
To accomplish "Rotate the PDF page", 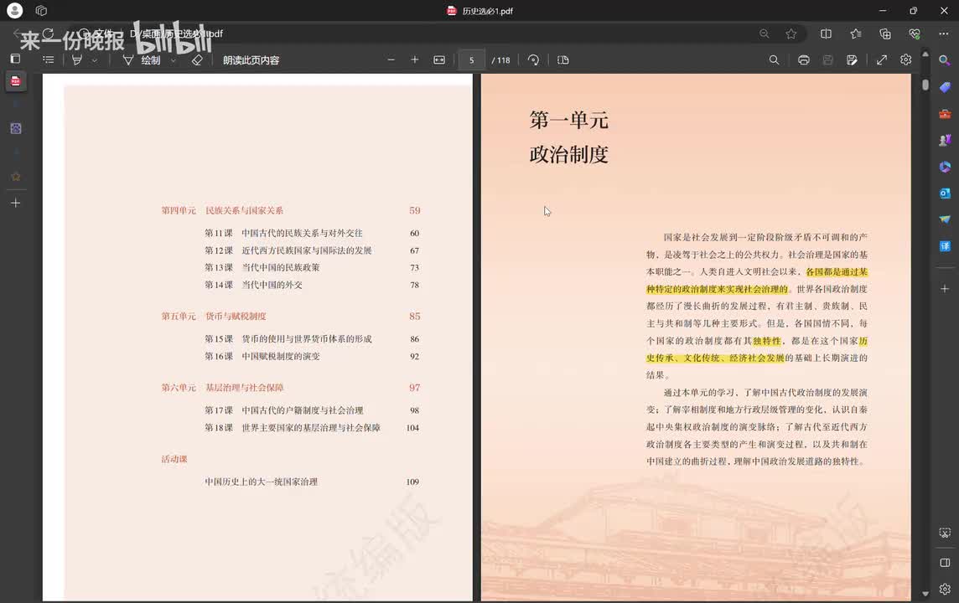I will [533, 59].
